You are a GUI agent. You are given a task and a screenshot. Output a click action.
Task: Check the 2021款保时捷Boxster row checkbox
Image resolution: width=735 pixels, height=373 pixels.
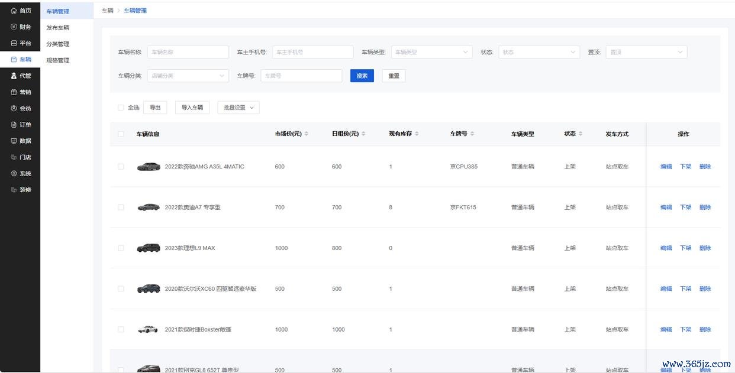tap(121, 330)
